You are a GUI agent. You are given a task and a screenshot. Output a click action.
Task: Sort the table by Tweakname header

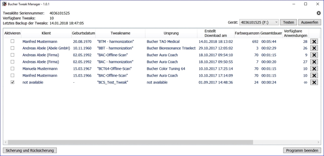(x=120, y=33)
